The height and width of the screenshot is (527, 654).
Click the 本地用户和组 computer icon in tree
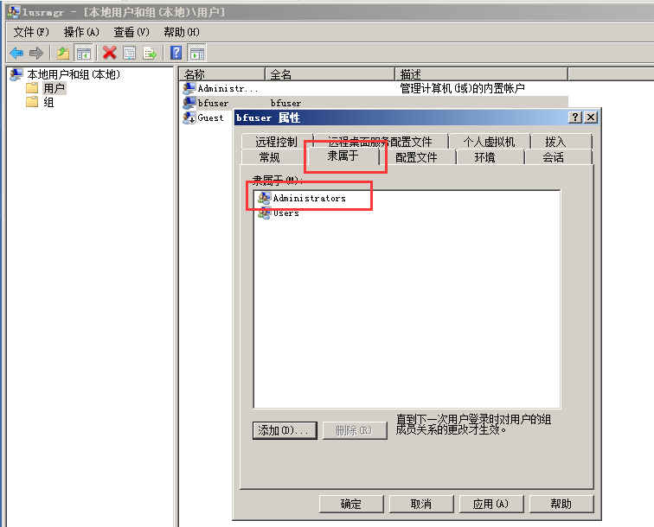[x=16, y=74]
